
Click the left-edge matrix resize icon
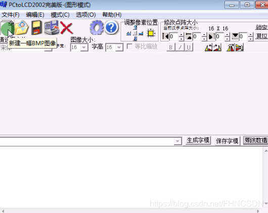point(165,36)
